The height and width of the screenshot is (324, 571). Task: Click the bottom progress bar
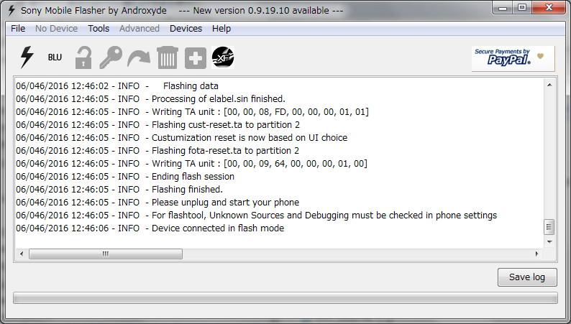[x=285, y=298]
